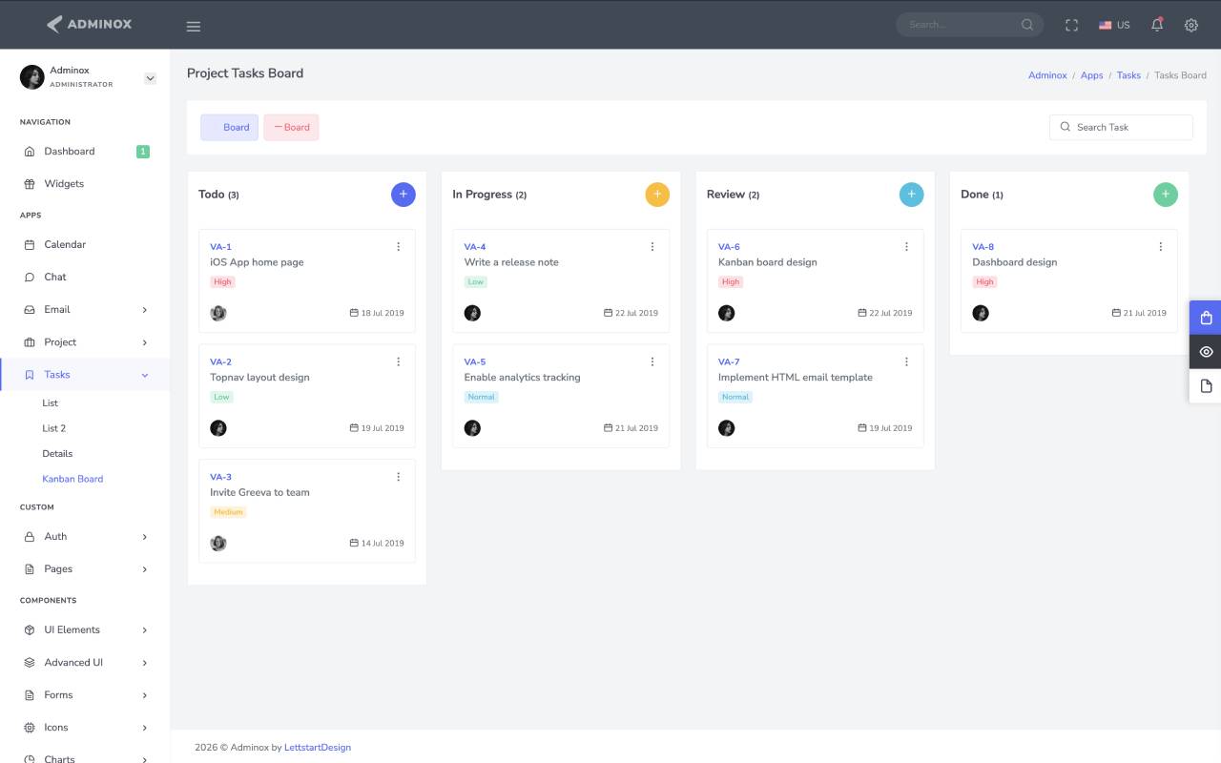
Task: Select Kanban Board in sidebar
Action: [x=72, y=479]
